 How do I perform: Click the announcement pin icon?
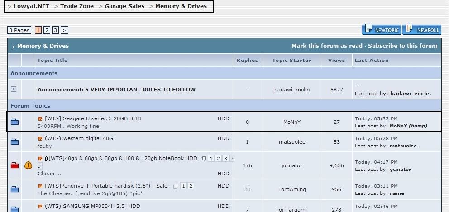(x=14, y=90)
